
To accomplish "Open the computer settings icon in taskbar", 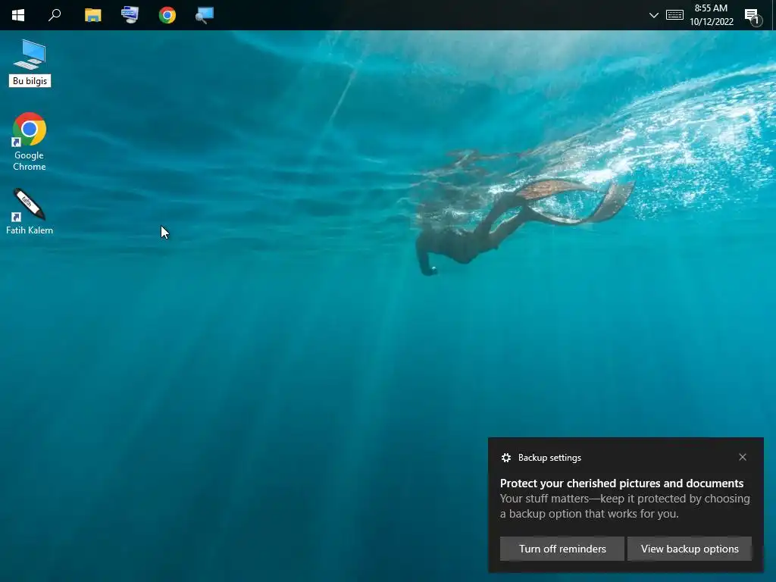I will point(130,15).
